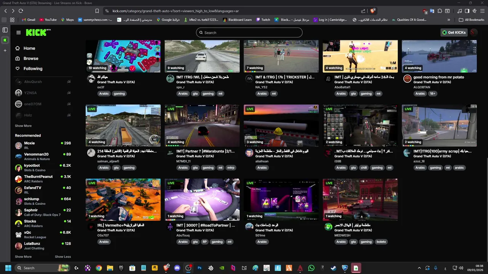Image resolution: width=488 pixels, height=274 pixels.
Task: Go back to the previous page
Action: point(5,11)
